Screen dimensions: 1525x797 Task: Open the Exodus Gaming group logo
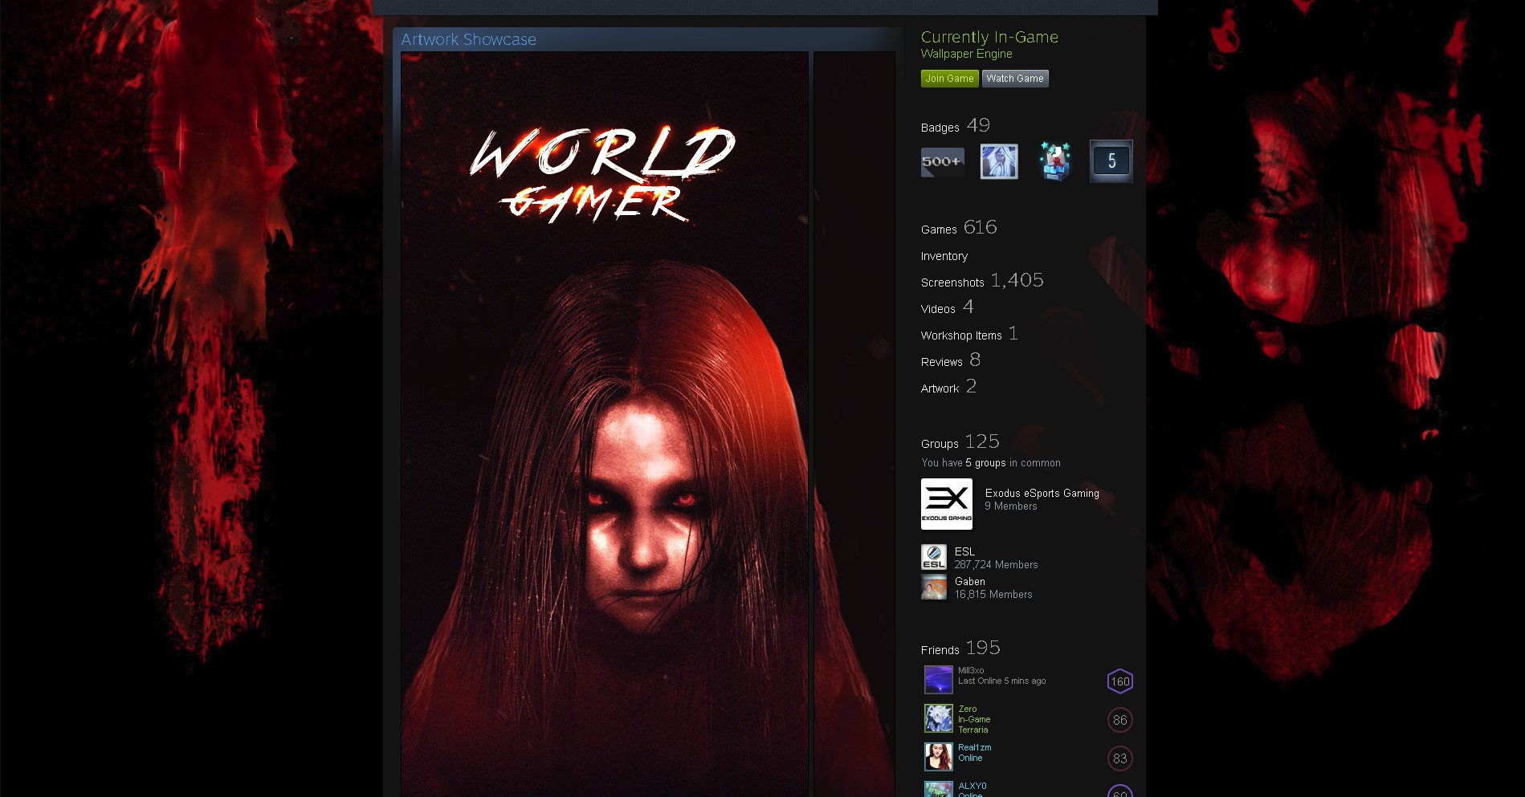click(947, 504)
